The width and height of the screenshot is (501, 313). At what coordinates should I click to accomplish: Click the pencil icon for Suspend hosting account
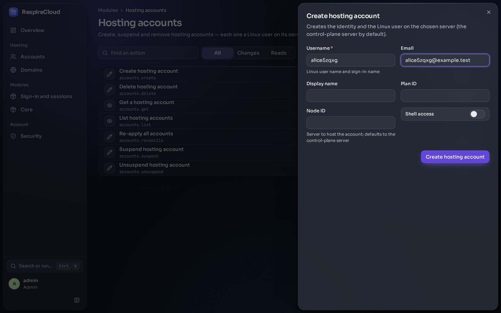tap(110, 152)
